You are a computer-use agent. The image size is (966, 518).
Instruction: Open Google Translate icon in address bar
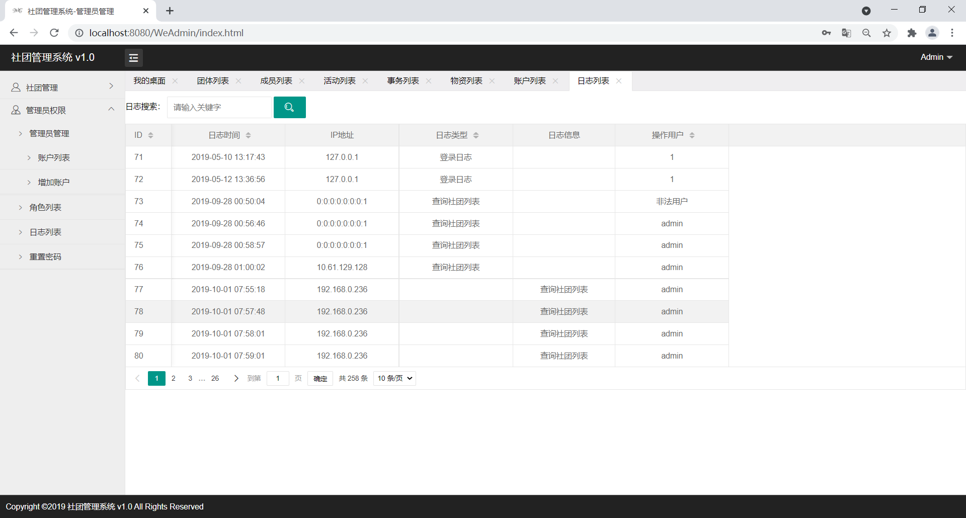(846, 33)
